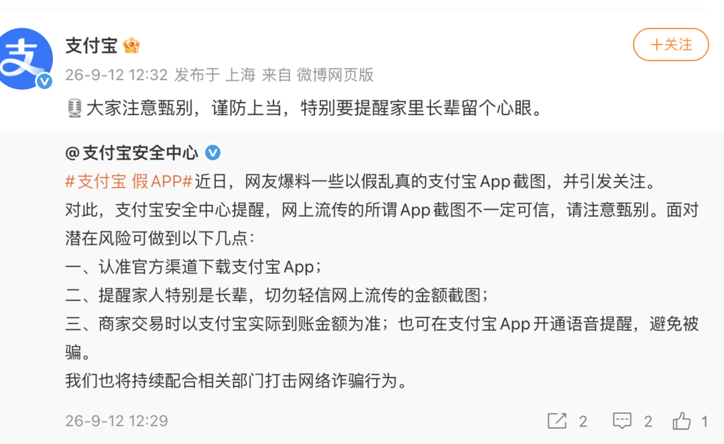Click the like count number 1
This screenshot has width=724, height=444.
click(704, 421)
